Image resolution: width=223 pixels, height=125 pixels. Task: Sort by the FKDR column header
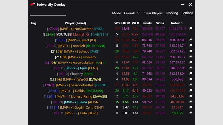pyautogui.click(x=125, y=23)
